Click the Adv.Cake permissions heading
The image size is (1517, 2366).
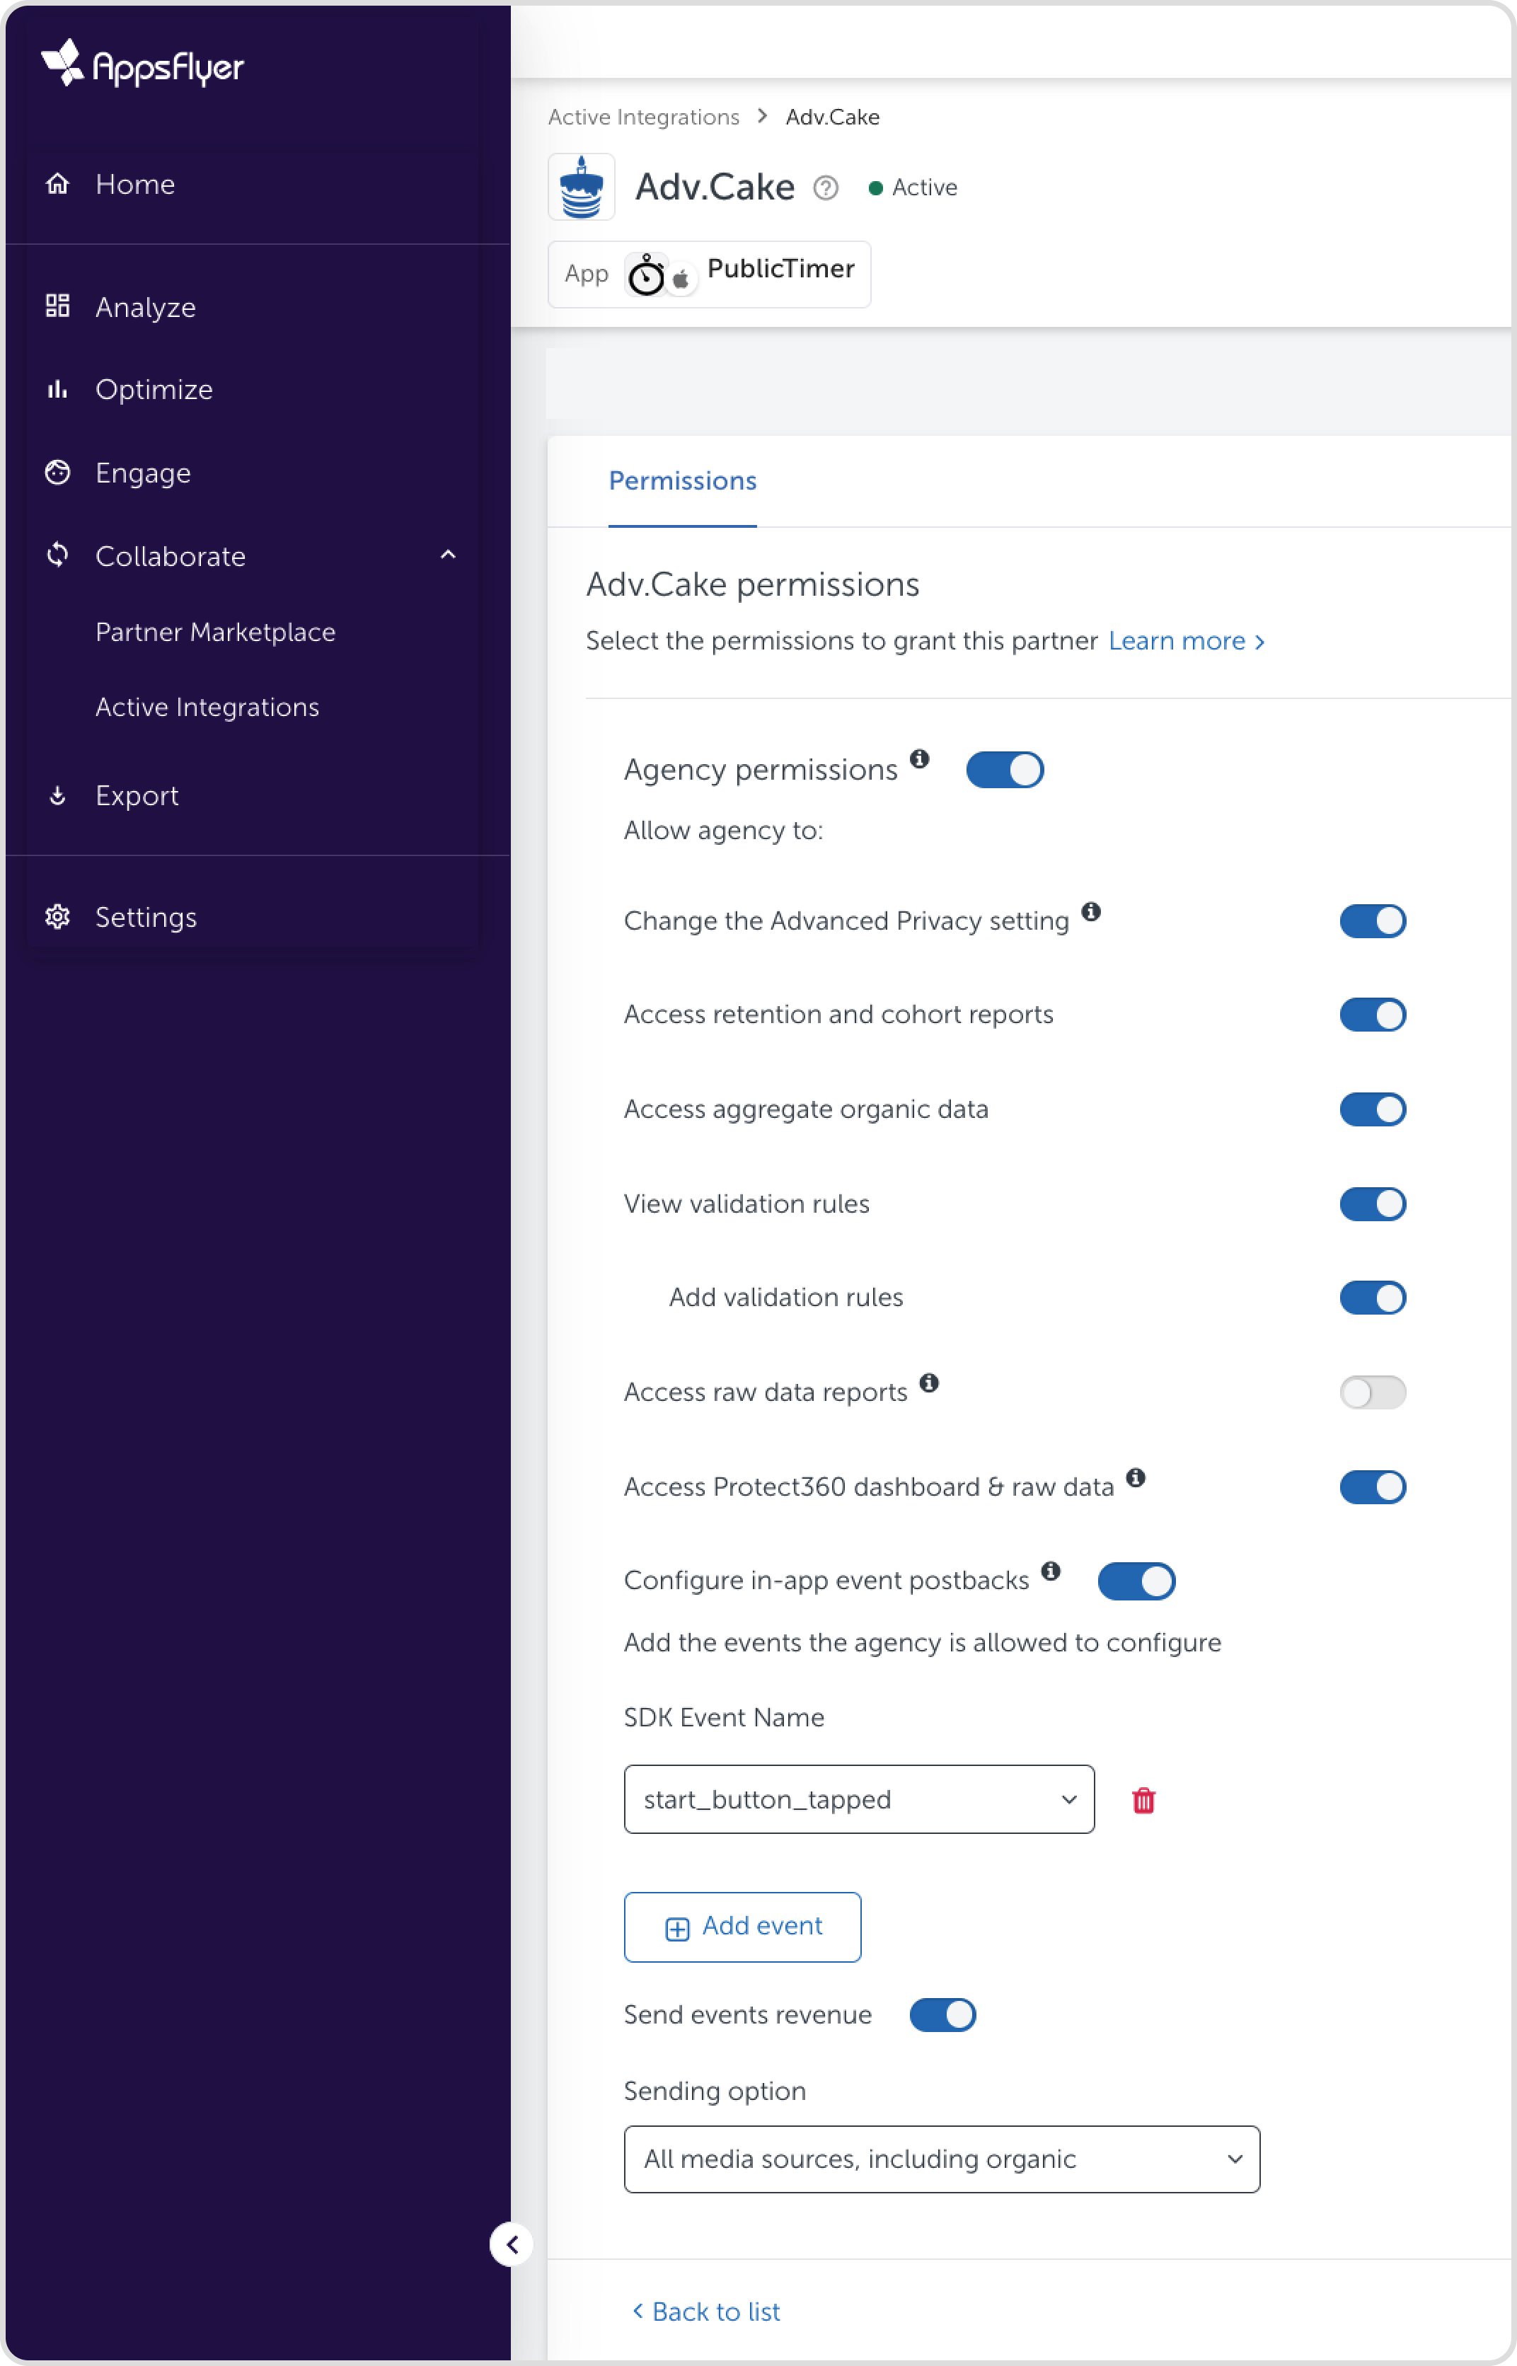(x=754, y=585)
